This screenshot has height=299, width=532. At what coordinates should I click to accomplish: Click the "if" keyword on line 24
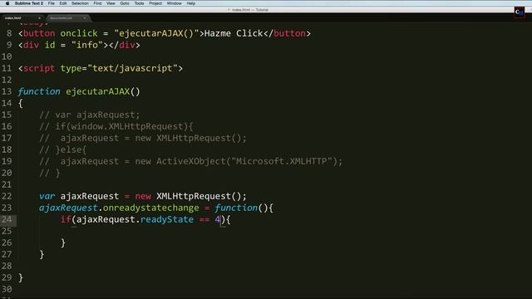[x=66, y=219]
